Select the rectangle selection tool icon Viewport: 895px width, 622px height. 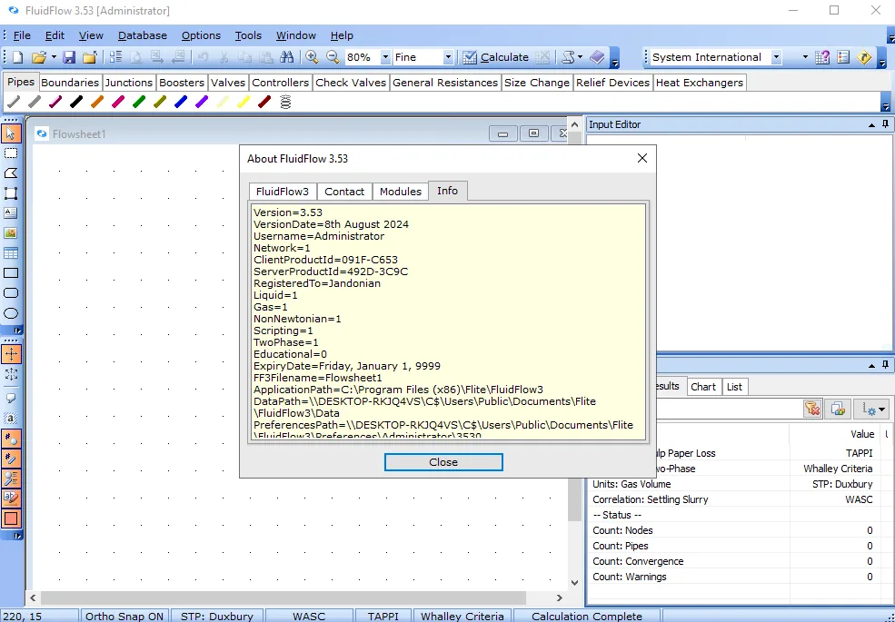point(11,153)
